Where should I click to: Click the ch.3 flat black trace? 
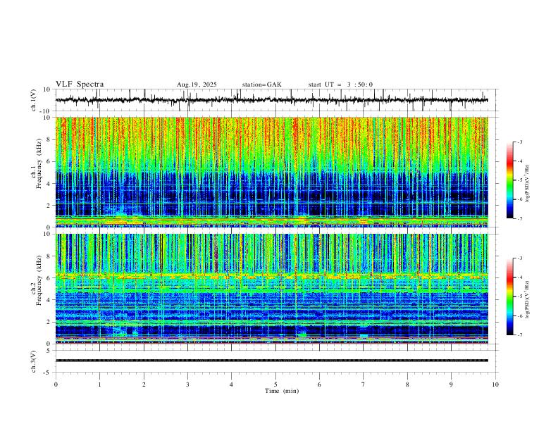click(271, 361)
